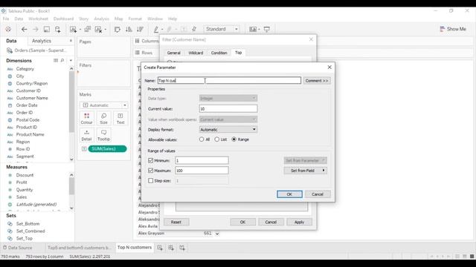Switch to the Condition tab in Filter dialog
The height and width of the screenshot is (267, 476).
pyautogui.click(x=219, y=53)
